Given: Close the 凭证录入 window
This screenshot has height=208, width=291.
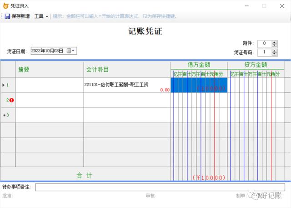Looking at the screenshot, I should coord(282,6).
